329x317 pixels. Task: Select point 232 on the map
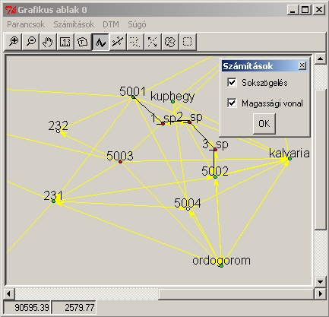[59, 131]
